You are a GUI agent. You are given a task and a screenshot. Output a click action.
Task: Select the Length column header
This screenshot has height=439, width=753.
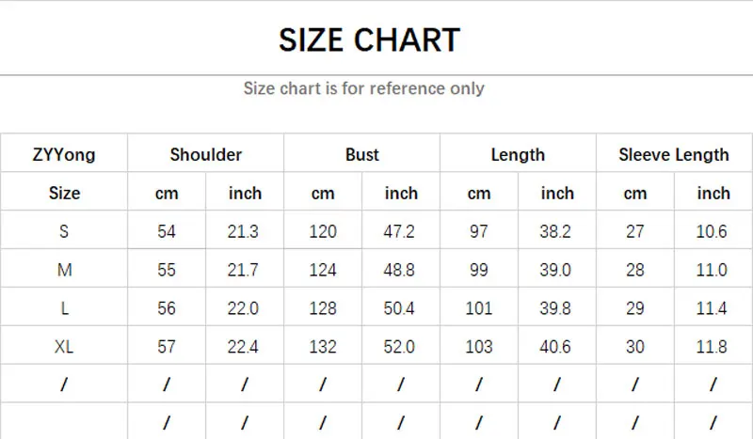click(518, 154)
